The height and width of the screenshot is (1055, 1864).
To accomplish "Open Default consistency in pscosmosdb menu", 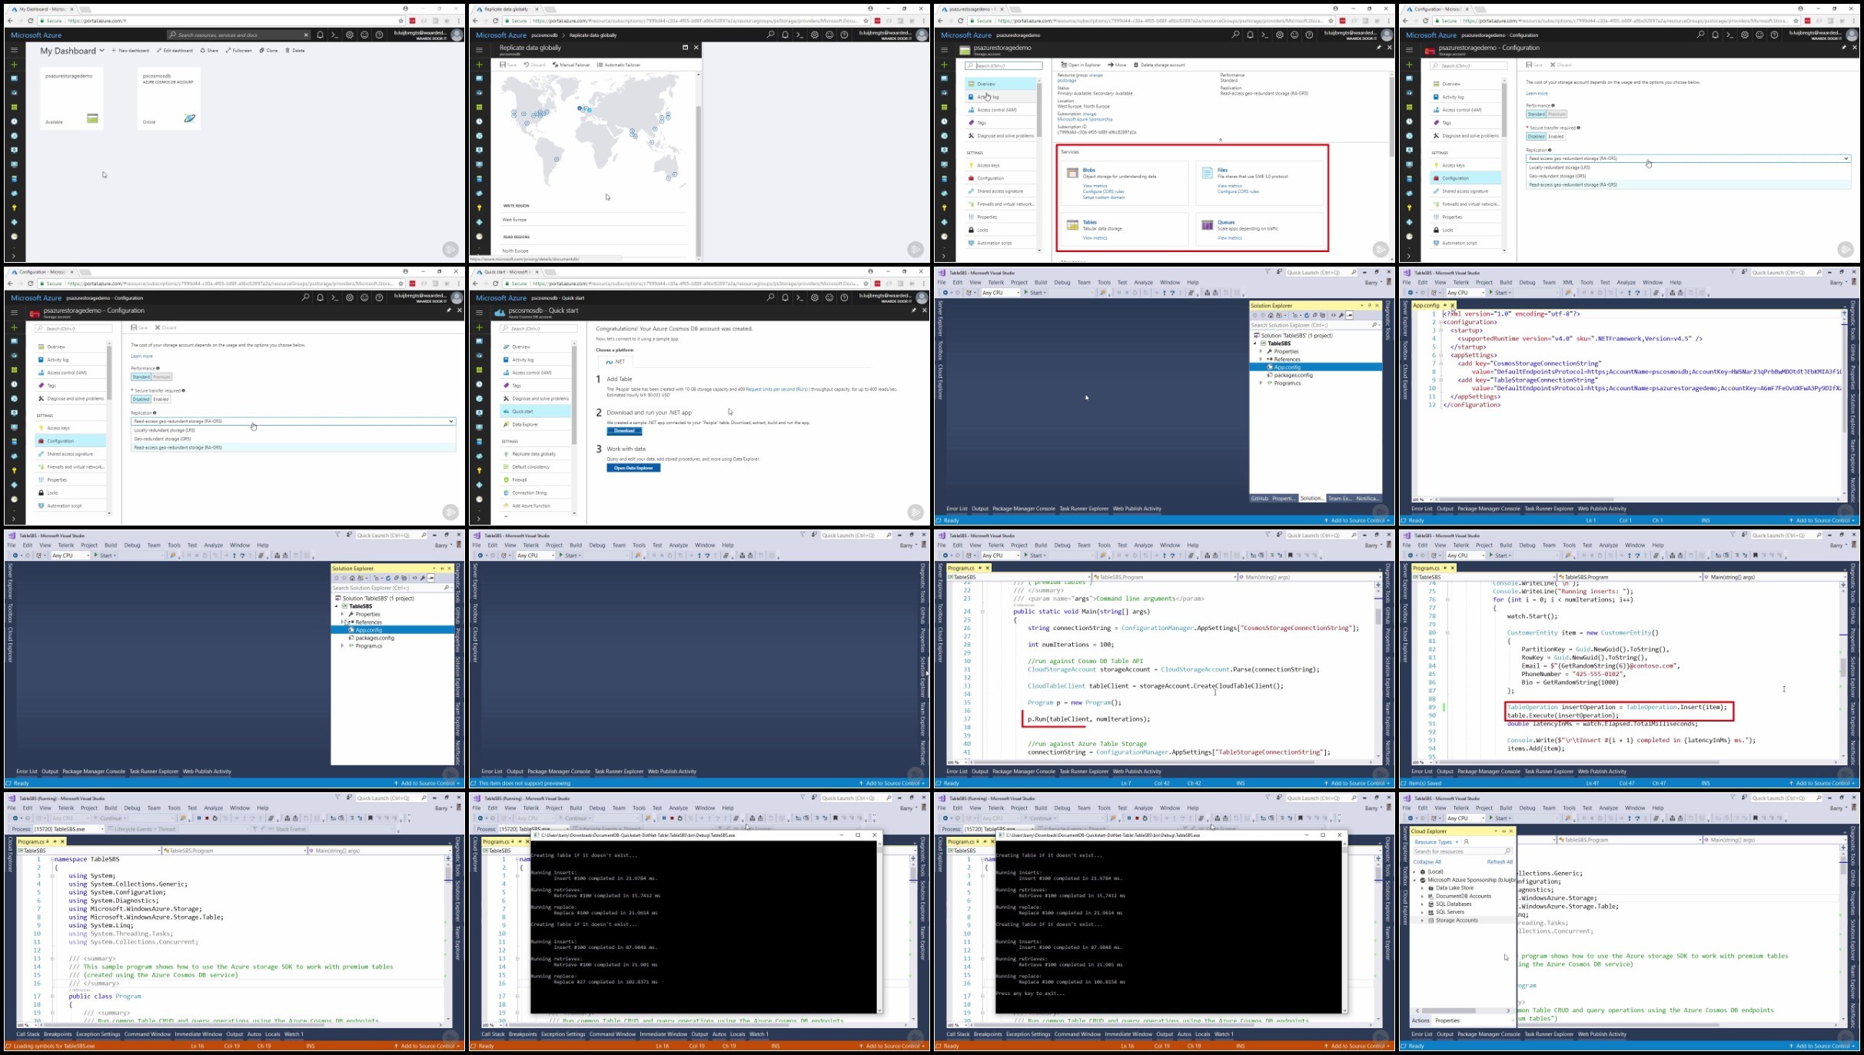I will pyautogui.click(x=534, y=467).
